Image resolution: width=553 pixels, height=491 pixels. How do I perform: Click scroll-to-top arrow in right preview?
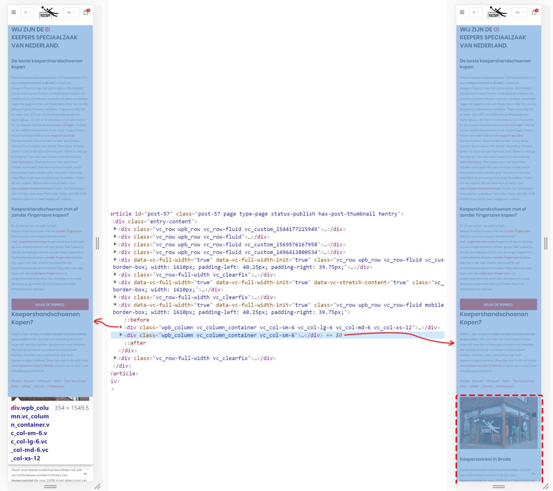(x=534, y=474)
